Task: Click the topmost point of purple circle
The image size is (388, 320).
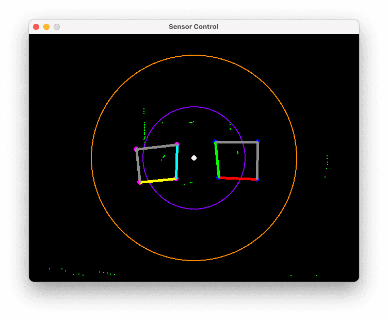Action: (x=194, y=107)
